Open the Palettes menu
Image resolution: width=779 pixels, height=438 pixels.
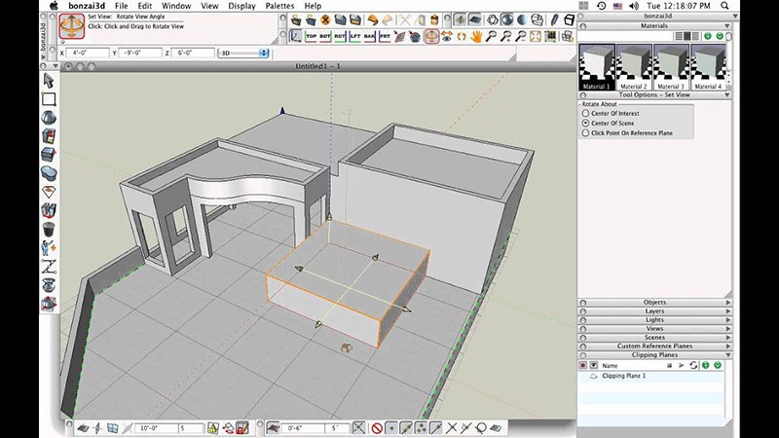point(279,6)
